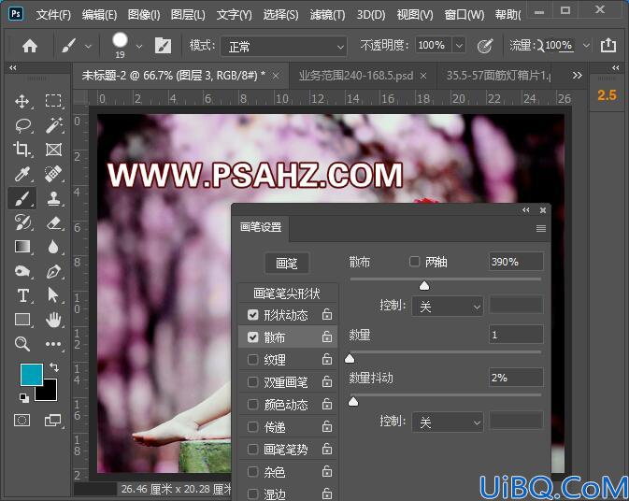Select the Frame tool
Image resolution: width=629 pixels, height=501 pixels.
(x=53, y=150)
